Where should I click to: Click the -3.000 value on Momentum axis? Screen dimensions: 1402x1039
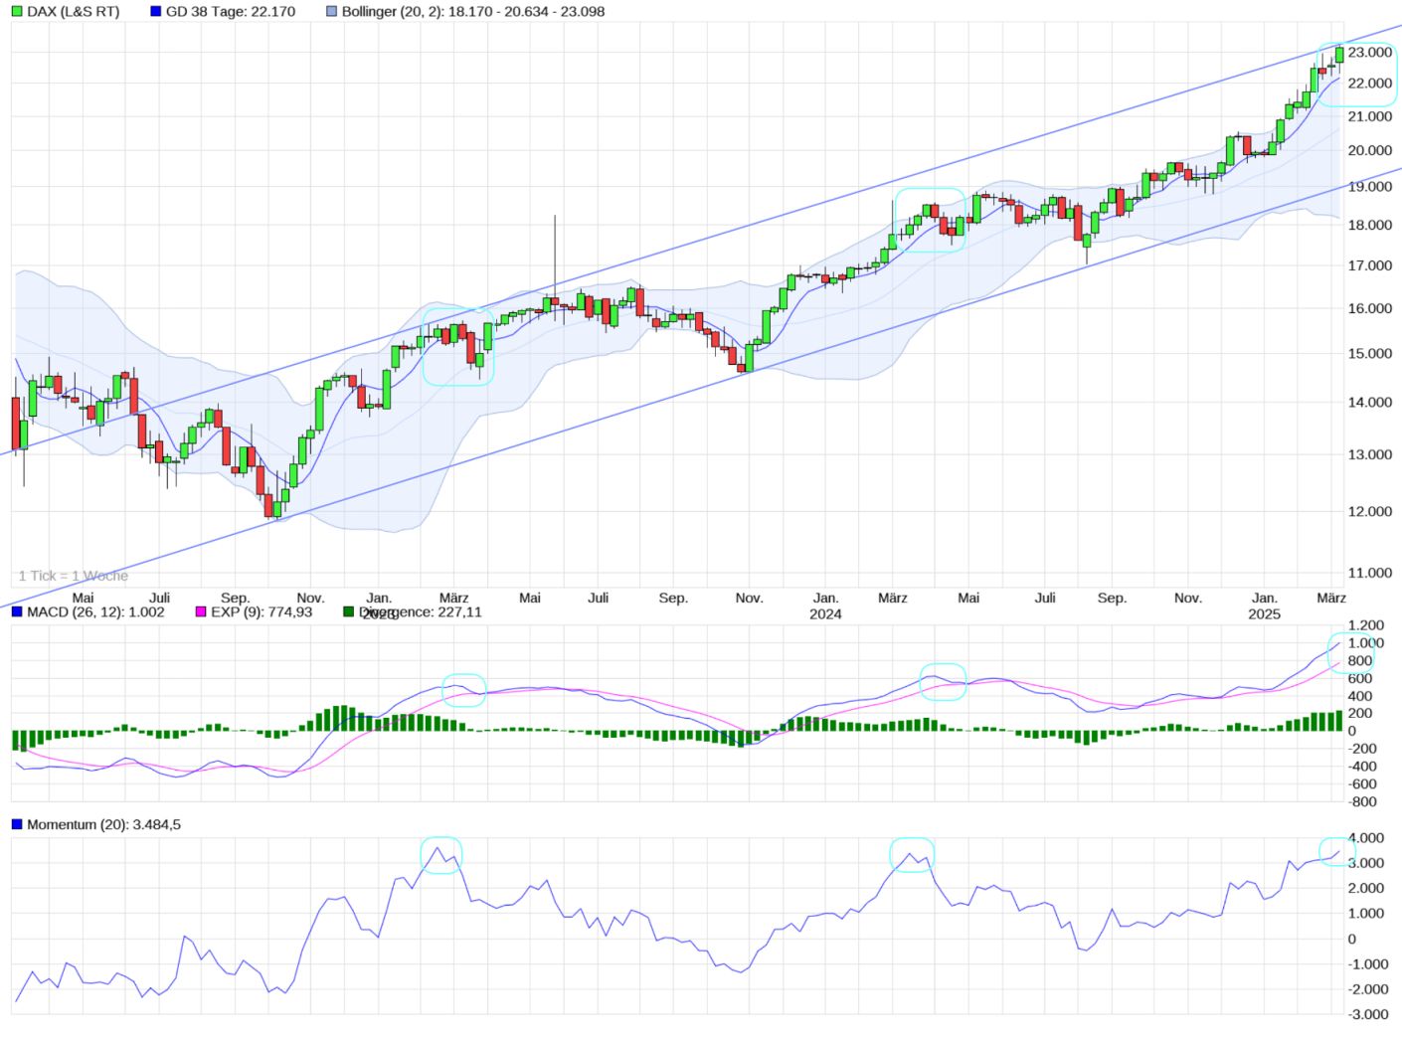click(1368, 1014)
